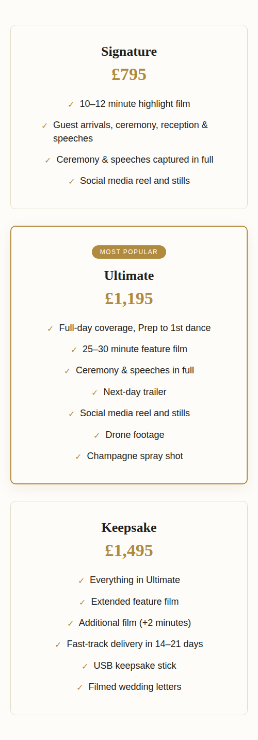
Task: Select the Keepsake package heading
Action: pos(129,528)
